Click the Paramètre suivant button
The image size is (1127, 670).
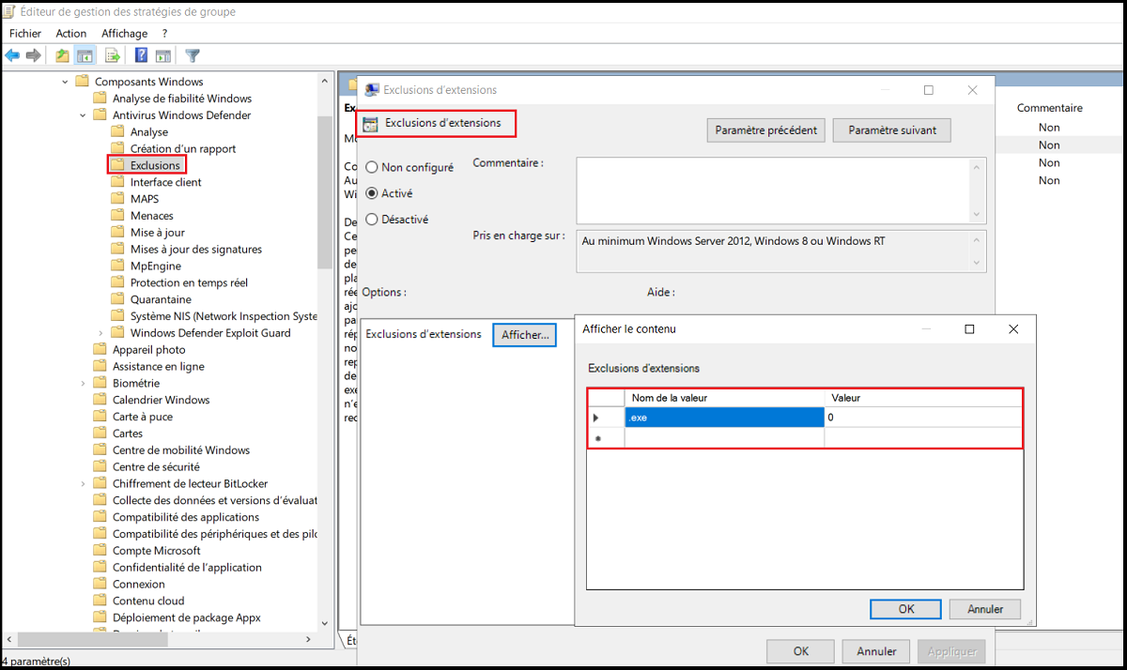point(891,130)
